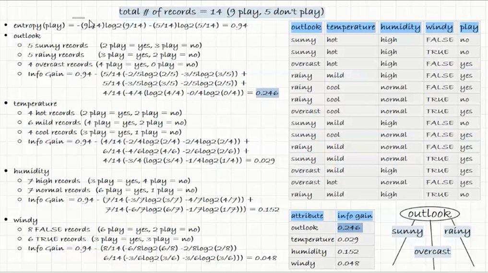The width and height of the screenshot is (488, 273).
Task: Click the 'info gain' header in the summary table
Action: click(355, 216)
